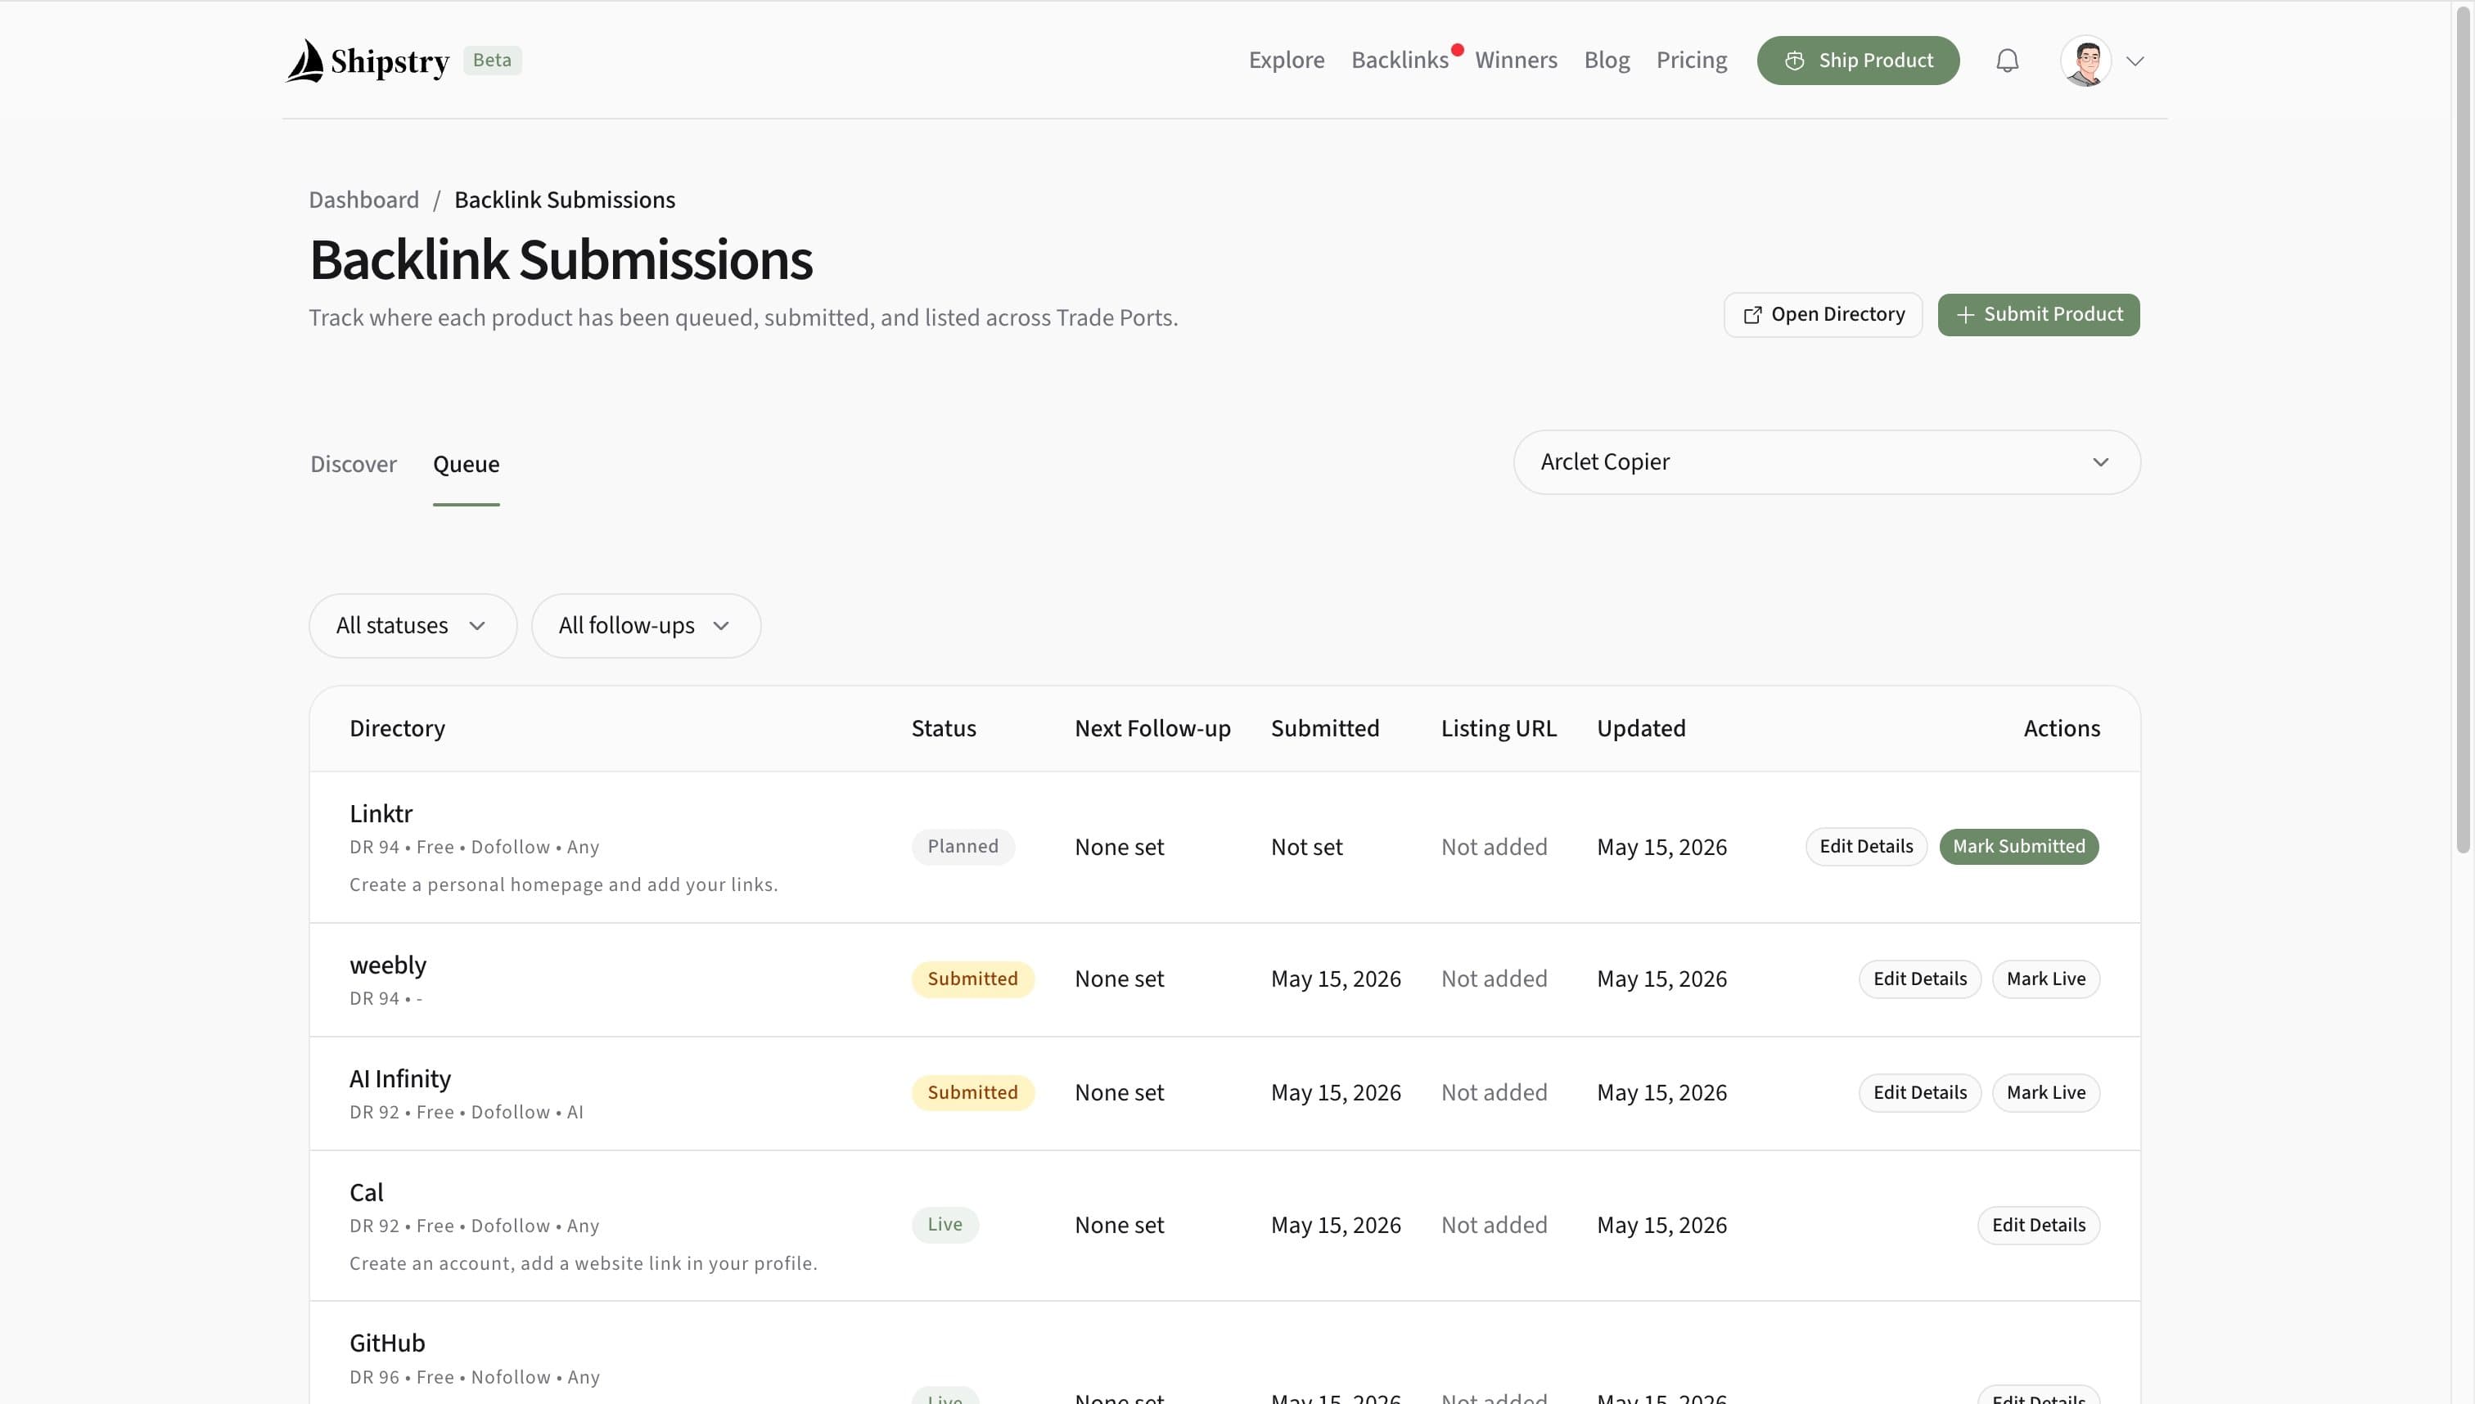
Task: Click Cal's Live status badge
Action: (944, 1225)
